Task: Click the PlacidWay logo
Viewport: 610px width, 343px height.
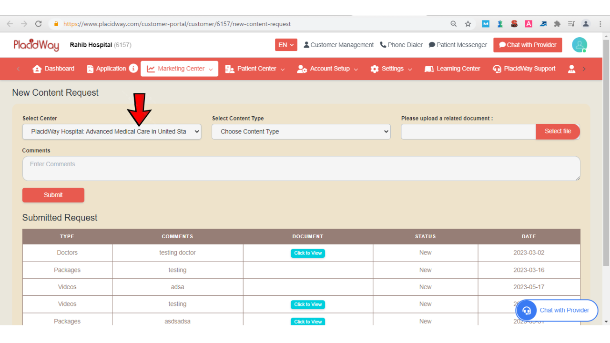Action: [x=36, y=45]
